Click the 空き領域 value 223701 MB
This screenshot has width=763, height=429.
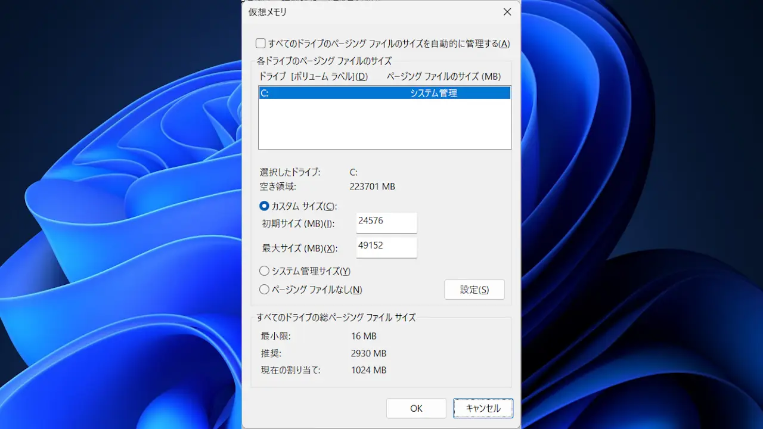click(x=373, y=186)
